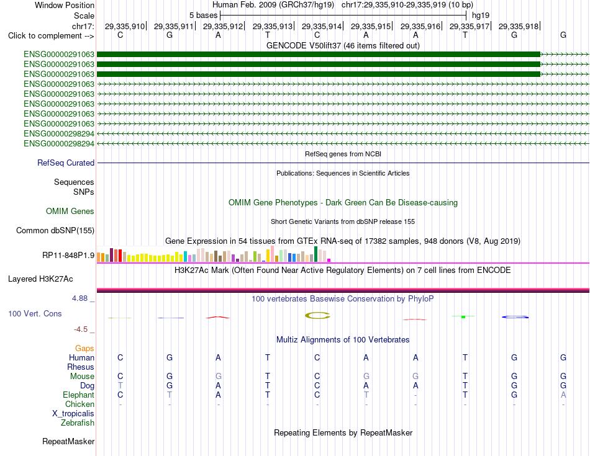Open the OMIM Gene Phenotypes track title
Viewport: 590px width, 456px height.
pos(343,203)
